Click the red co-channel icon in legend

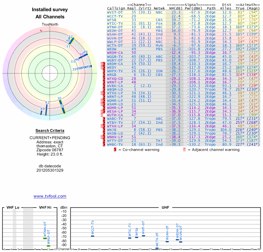point(115,150)
